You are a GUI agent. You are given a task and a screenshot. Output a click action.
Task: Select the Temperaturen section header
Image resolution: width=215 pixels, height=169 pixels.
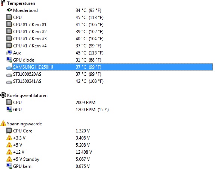coord(21,3)
